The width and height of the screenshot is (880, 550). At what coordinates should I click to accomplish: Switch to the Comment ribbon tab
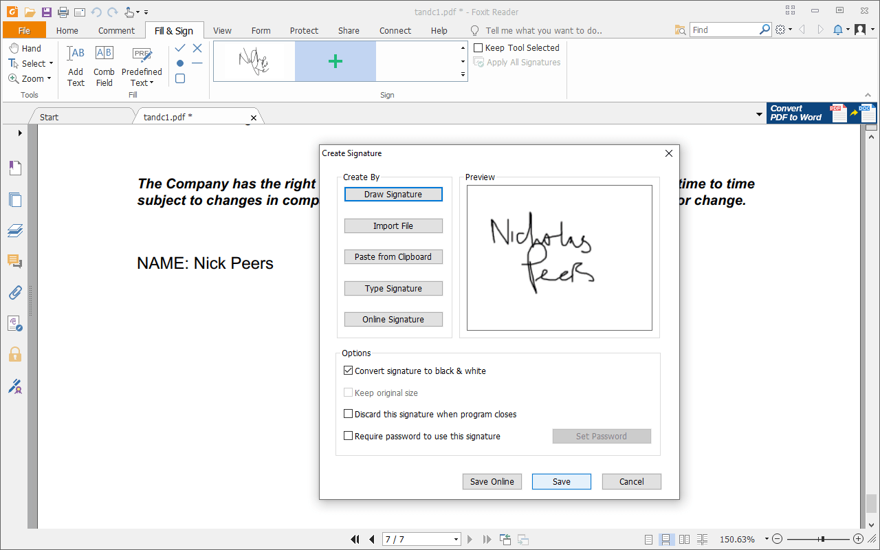(x=116, y=30)
